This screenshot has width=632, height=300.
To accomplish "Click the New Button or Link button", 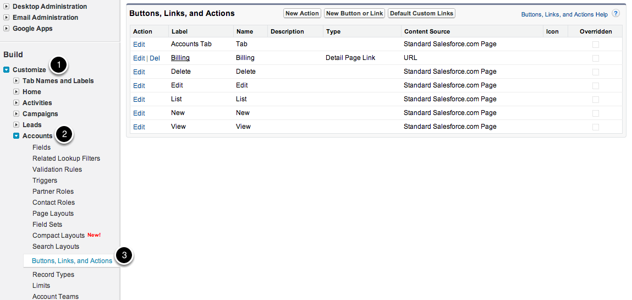I will coord(354,13).
